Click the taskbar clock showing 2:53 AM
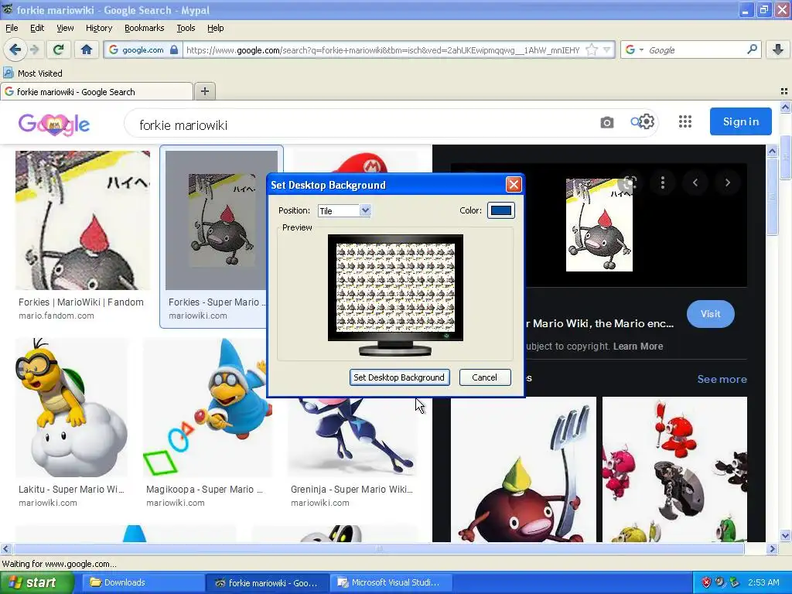 763,582
